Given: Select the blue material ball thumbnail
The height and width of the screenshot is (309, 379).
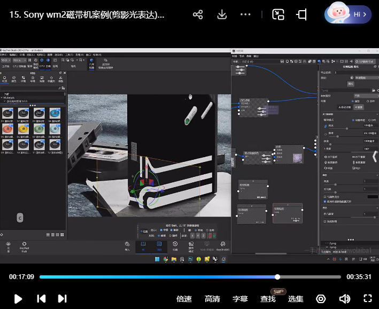Looking at the screenshot, I should [55, 113].
